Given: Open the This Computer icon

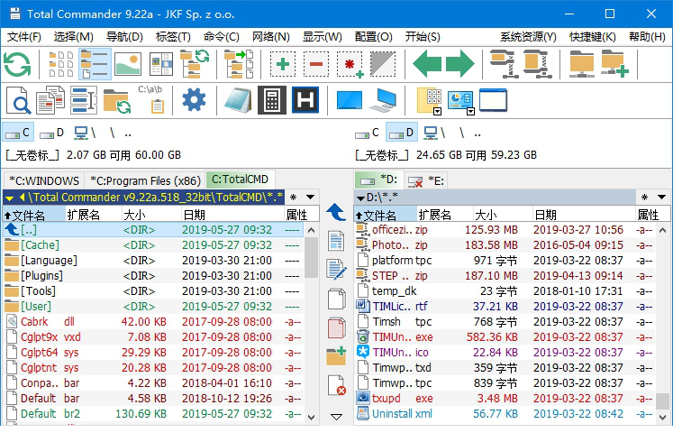Looking at the screenshot, I should pos(383,100).
